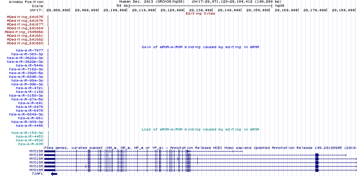Click the hsa-miR-7977 track label
This screenshot has width=357, height=176.
coord(30,50)
